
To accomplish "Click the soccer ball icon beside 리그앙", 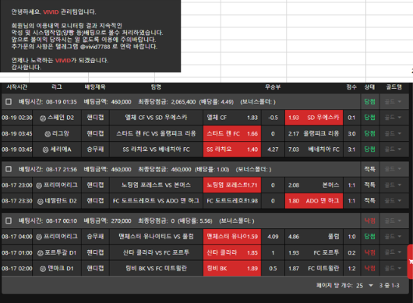I will pyautogui.click(x=48, y=134).
